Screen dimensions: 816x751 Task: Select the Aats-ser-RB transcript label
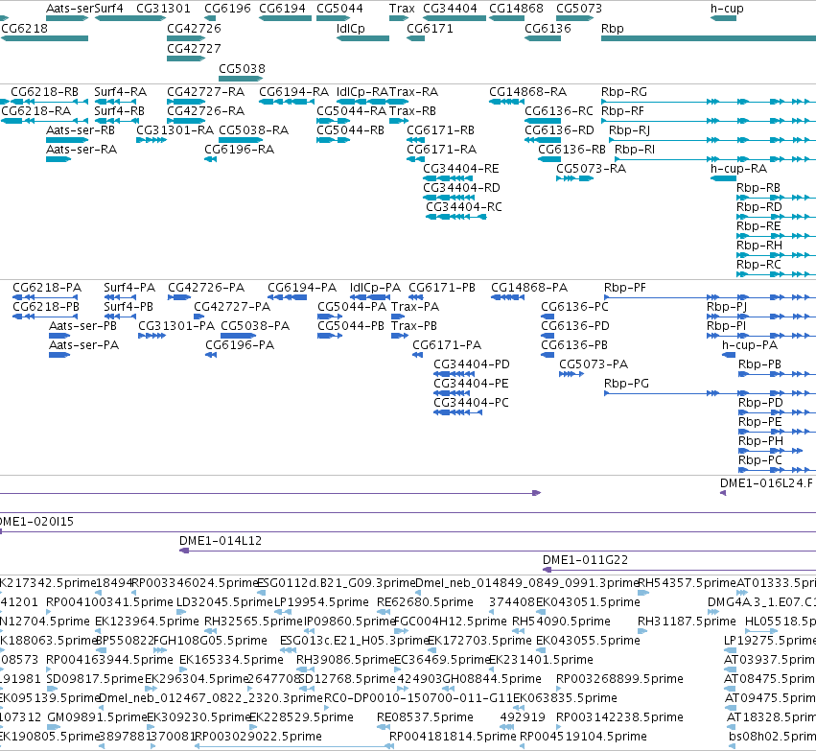[81, 130]
